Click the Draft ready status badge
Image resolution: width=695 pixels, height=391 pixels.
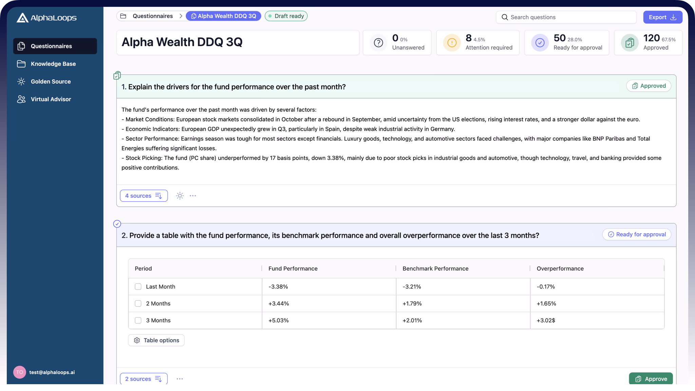pos(286,16)
